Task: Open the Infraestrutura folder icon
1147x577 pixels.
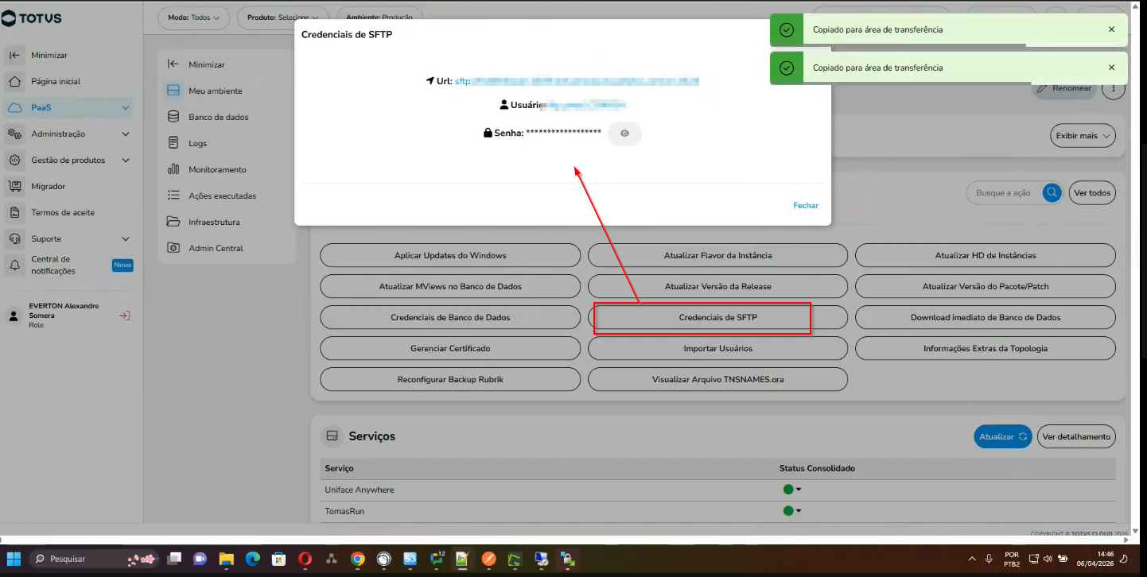Action: (x=173, y=222)
